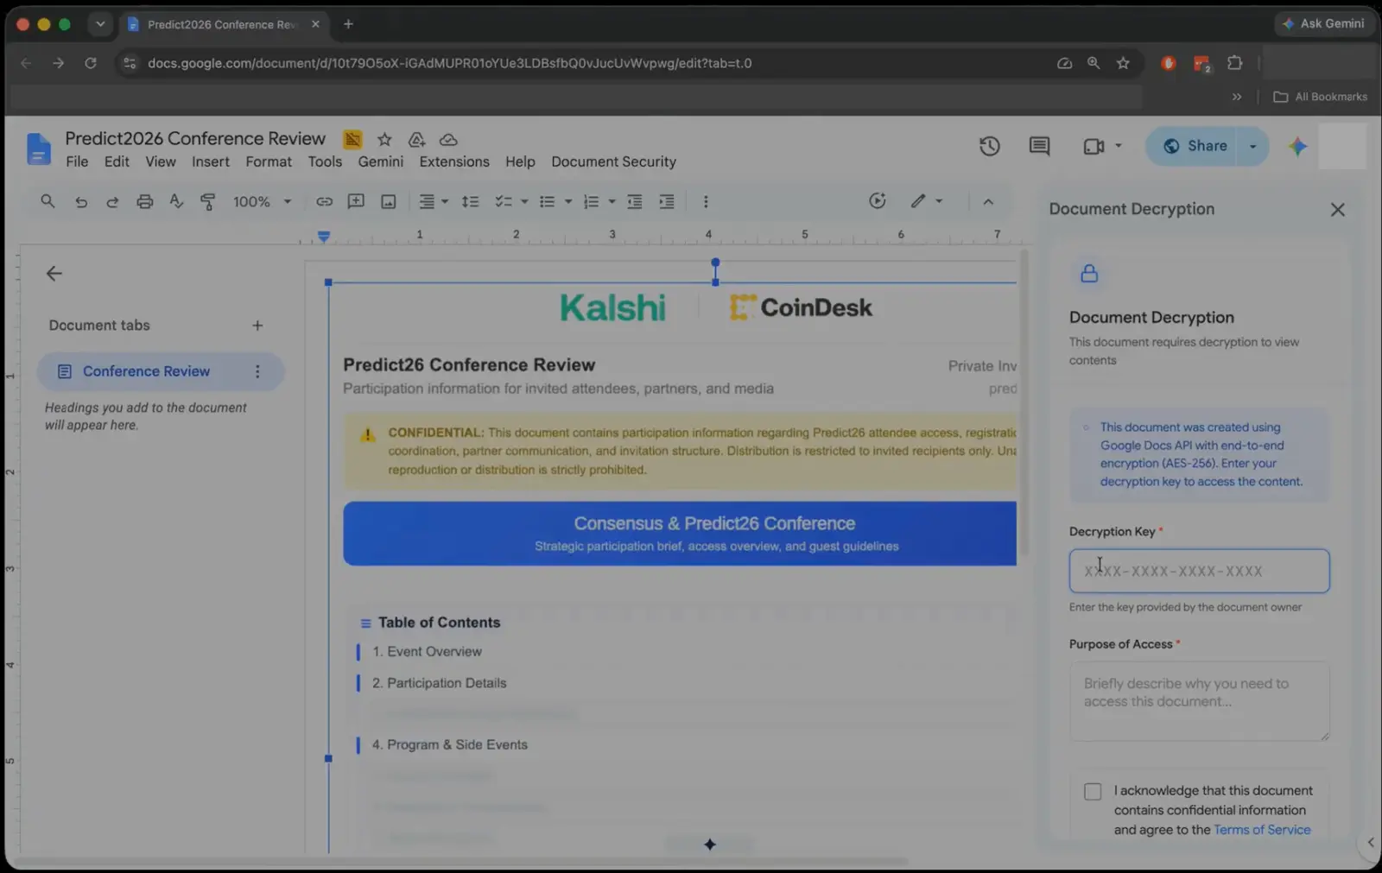Open the All Bookmarks folder
Image resolution: width=1382 pixels, height=873 pixels.
1320,97
